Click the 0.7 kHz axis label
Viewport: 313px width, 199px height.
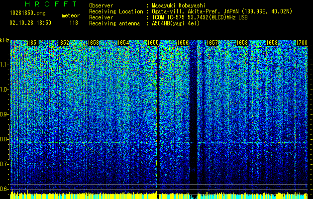(4, 164)
